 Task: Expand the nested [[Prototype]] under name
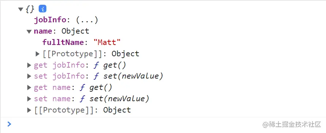point(38,54)
